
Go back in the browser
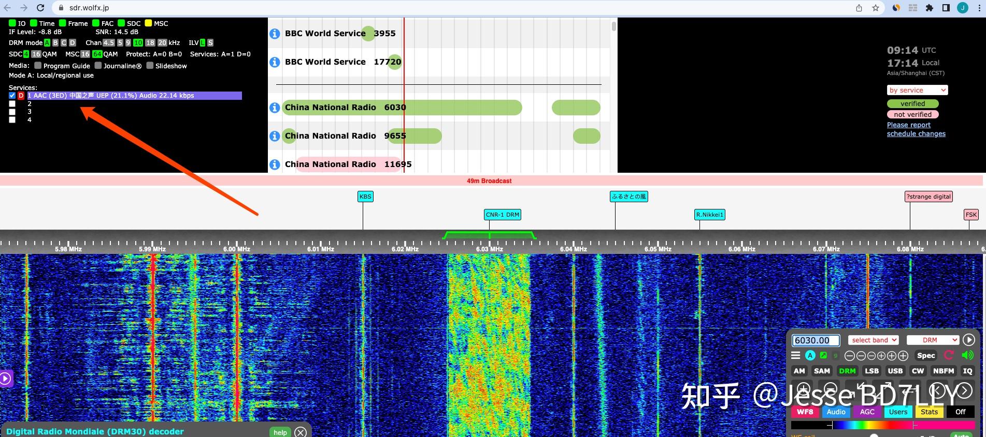7,8
